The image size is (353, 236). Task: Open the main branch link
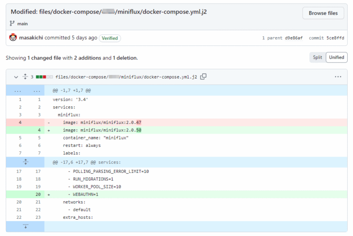23,23
